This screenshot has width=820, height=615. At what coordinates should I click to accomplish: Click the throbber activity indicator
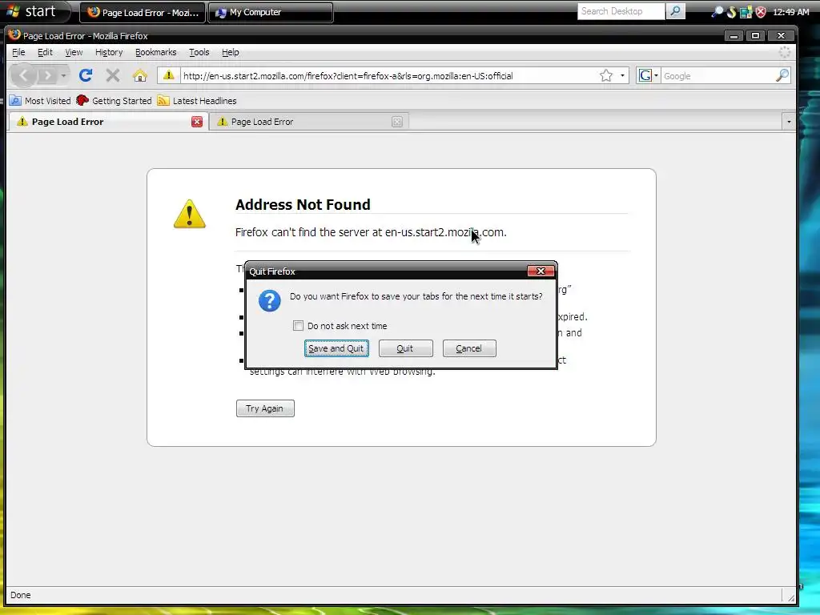[785, 52]
